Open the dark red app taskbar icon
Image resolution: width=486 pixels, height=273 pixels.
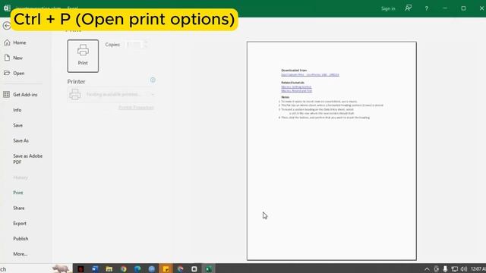80,269
